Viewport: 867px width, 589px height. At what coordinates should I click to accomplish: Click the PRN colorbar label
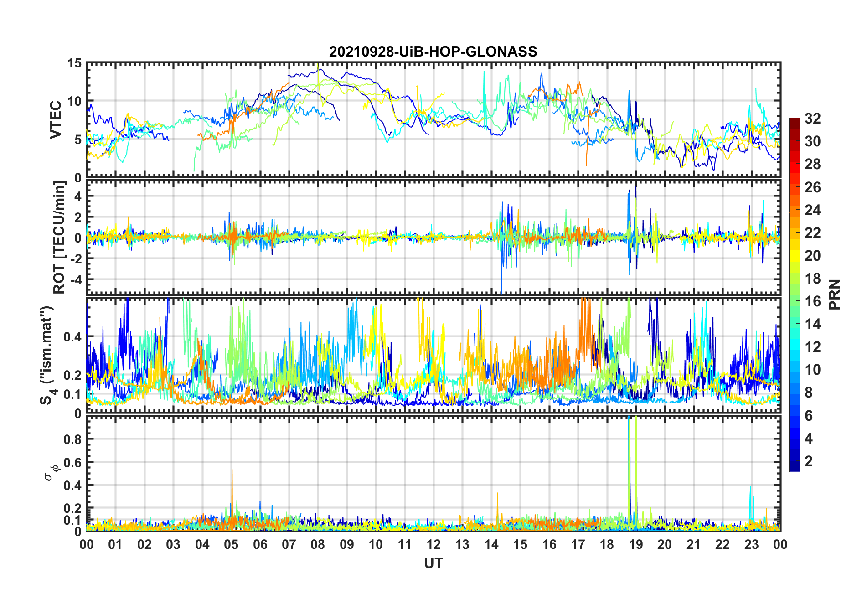834,294
